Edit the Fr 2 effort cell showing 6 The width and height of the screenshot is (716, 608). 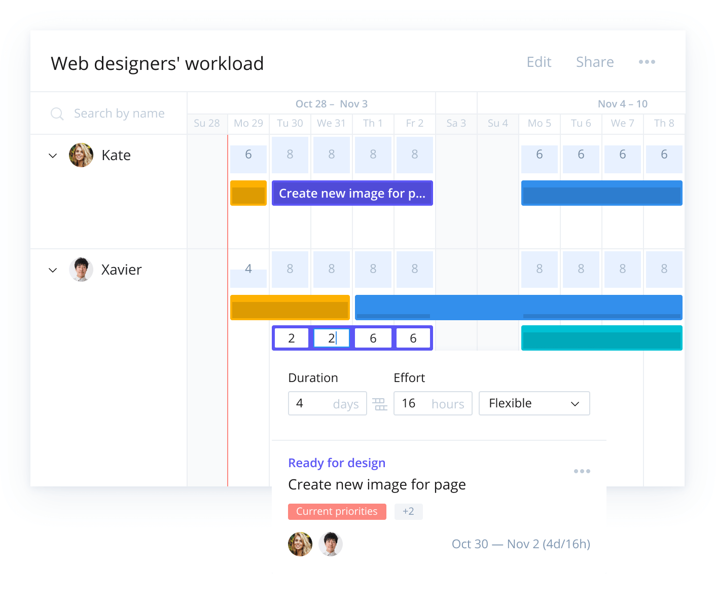point(413,338)
